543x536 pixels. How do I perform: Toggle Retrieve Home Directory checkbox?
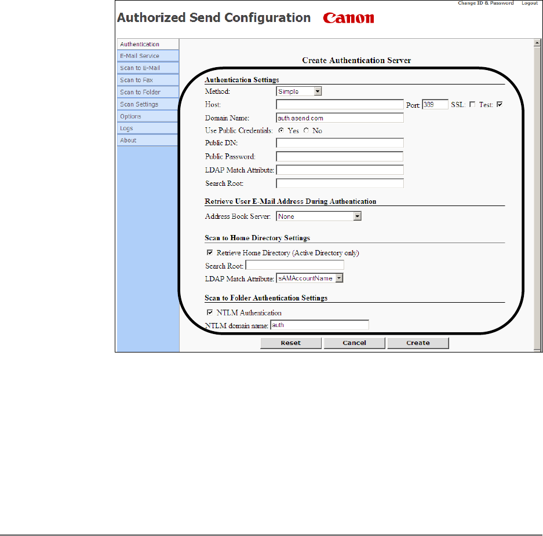pyautogui.click(x=210, y=252)
